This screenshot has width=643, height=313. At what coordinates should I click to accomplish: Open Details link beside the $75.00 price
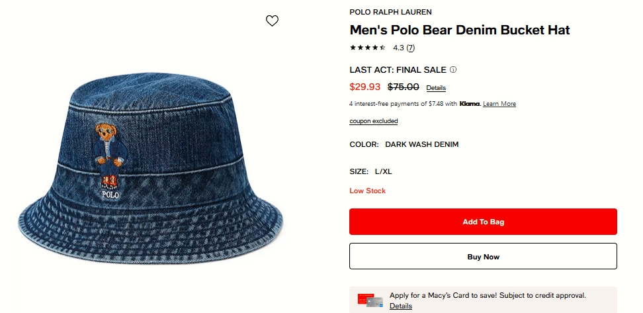pyautogui.click(x=436, y=88)
